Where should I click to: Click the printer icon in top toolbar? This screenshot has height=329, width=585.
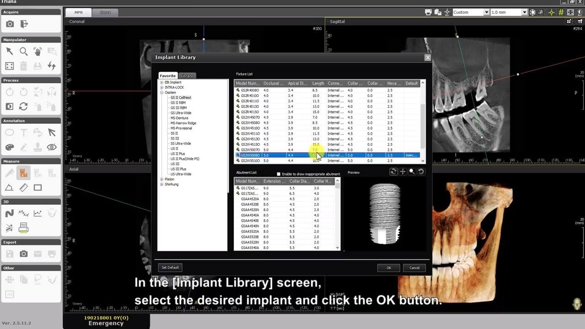[x=428, y=12]
